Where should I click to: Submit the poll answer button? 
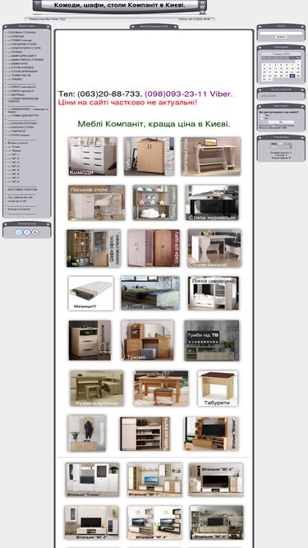281,122
